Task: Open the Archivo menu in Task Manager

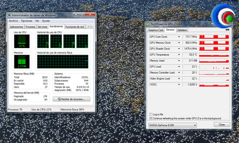Action: click(x=13, y=21)
